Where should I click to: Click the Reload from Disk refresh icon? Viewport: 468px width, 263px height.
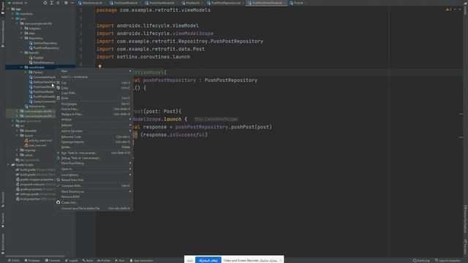click(x=58, y=180)
